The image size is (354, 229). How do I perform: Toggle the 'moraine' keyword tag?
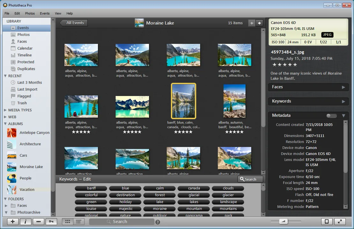point(159,209)
